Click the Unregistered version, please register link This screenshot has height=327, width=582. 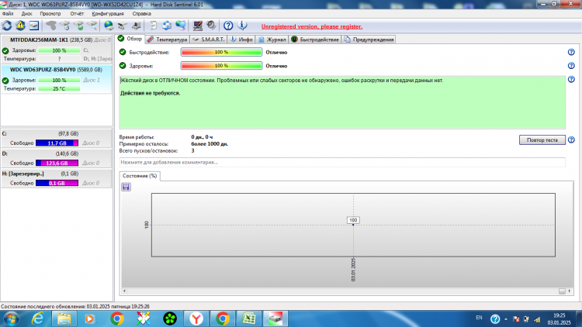coord(312,26)
